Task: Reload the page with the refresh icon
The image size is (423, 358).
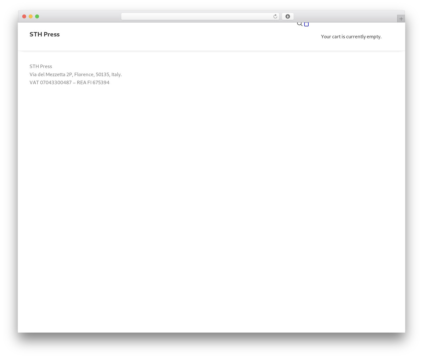Action: 275,17
